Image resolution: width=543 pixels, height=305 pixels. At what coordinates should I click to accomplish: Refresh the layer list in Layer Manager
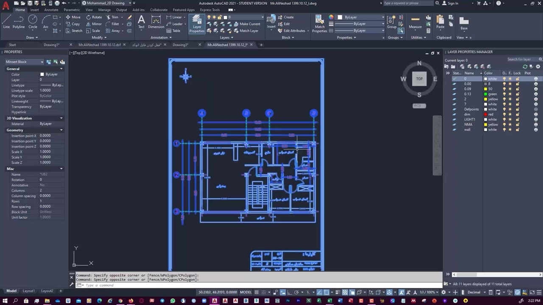(x=525, y=67)
